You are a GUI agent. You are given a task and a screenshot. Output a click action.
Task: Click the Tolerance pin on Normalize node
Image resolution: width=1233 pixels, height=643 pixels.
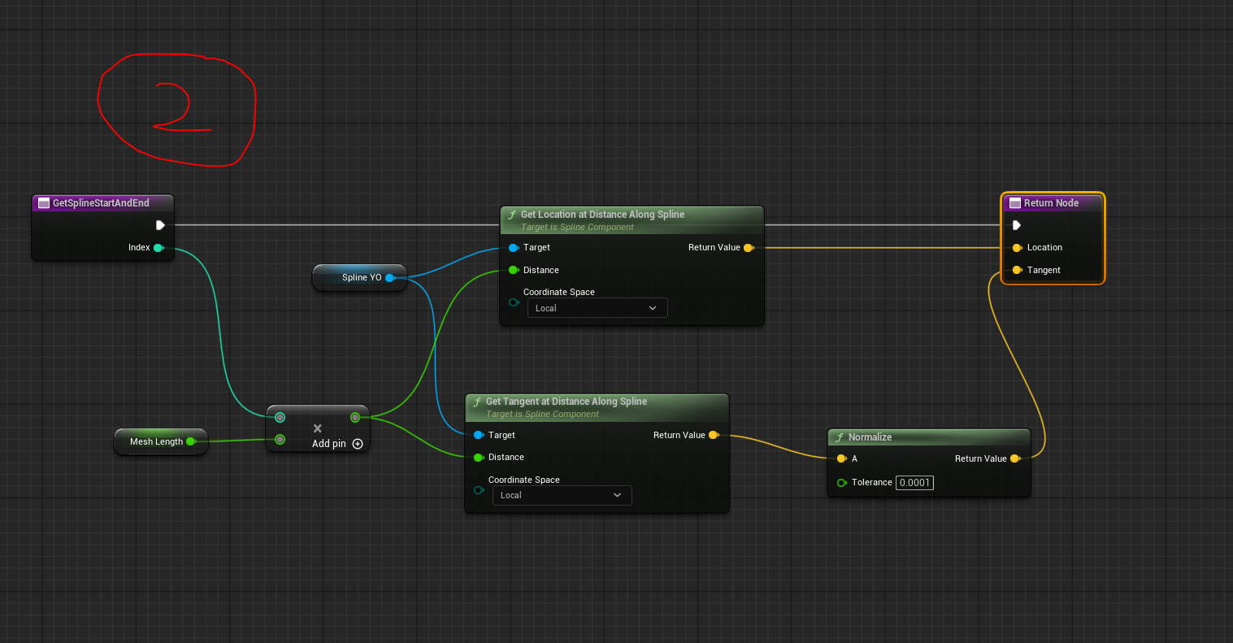[x=841, y=483]
